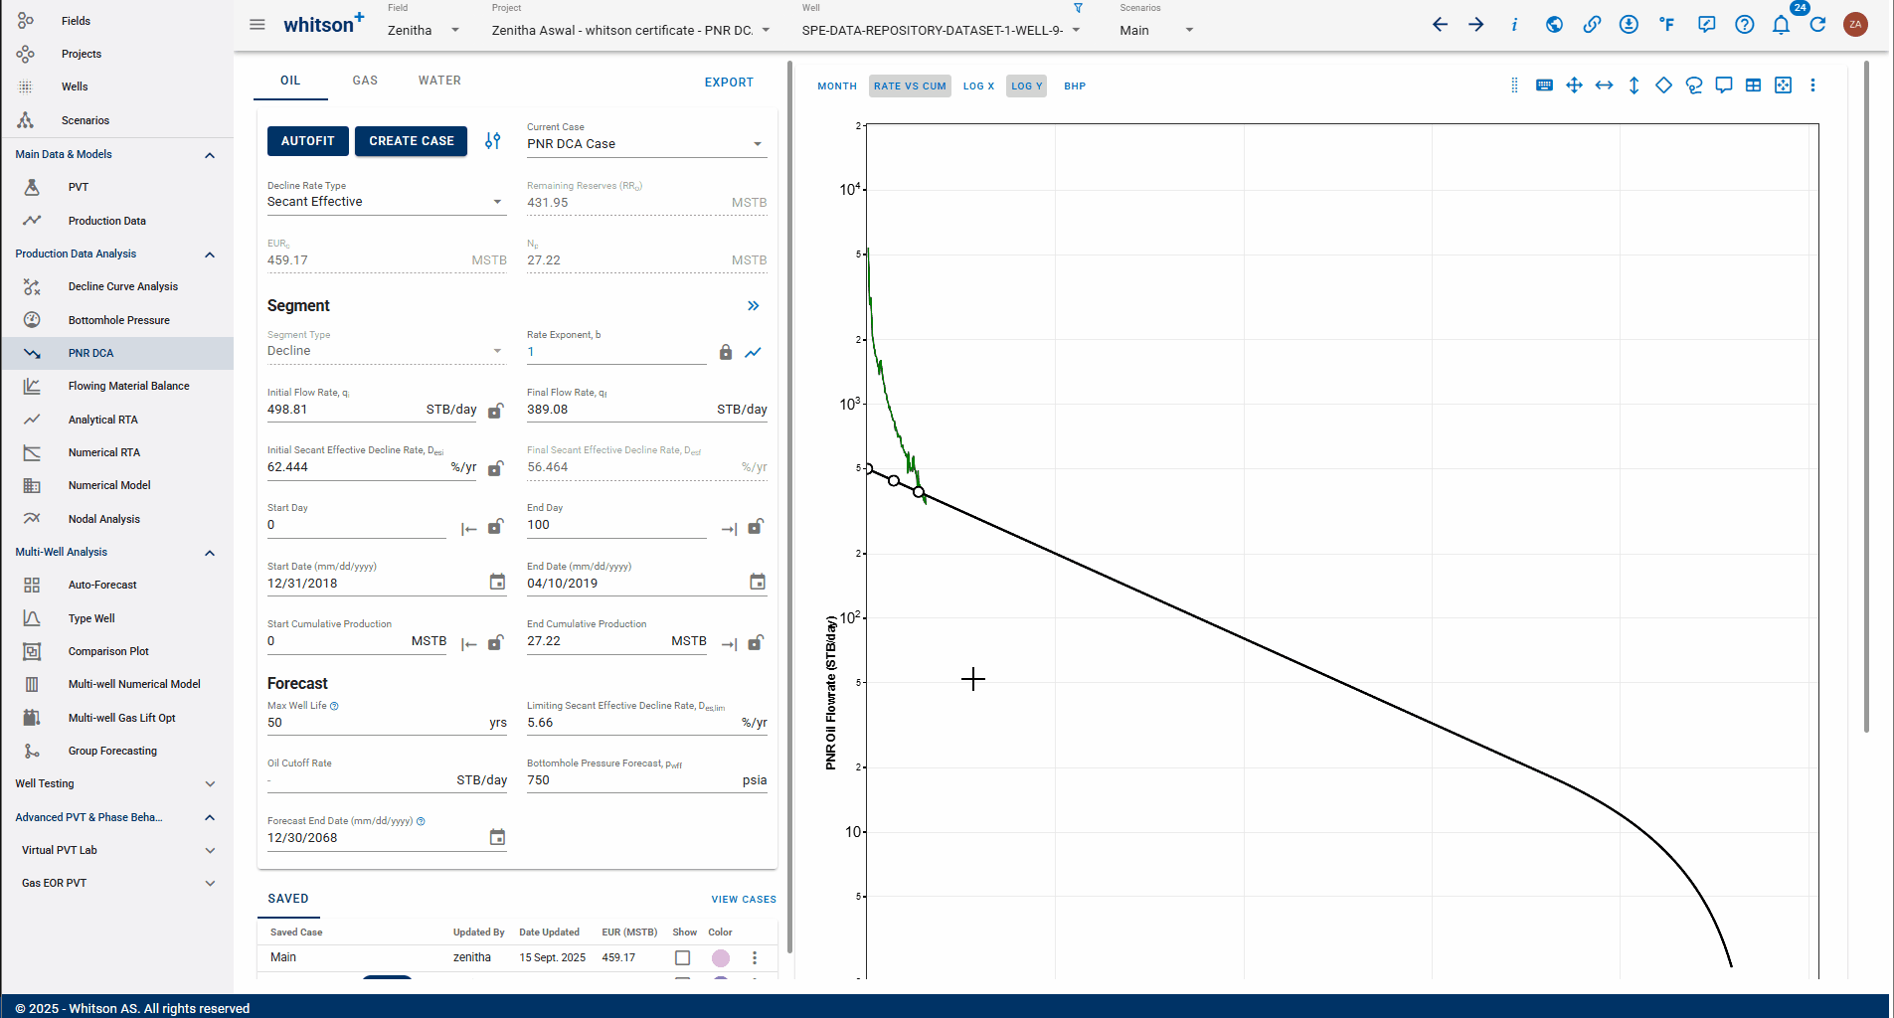Click the VIEW CASES link

pos(744,899)
